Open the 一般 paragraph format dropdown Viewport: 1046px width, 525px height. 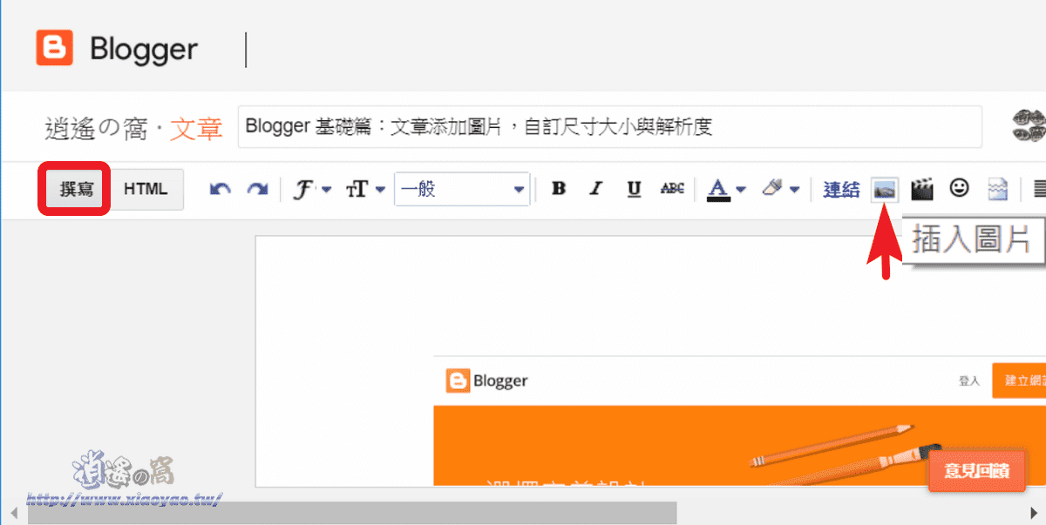pyautogui.click(x=462, y=189)
